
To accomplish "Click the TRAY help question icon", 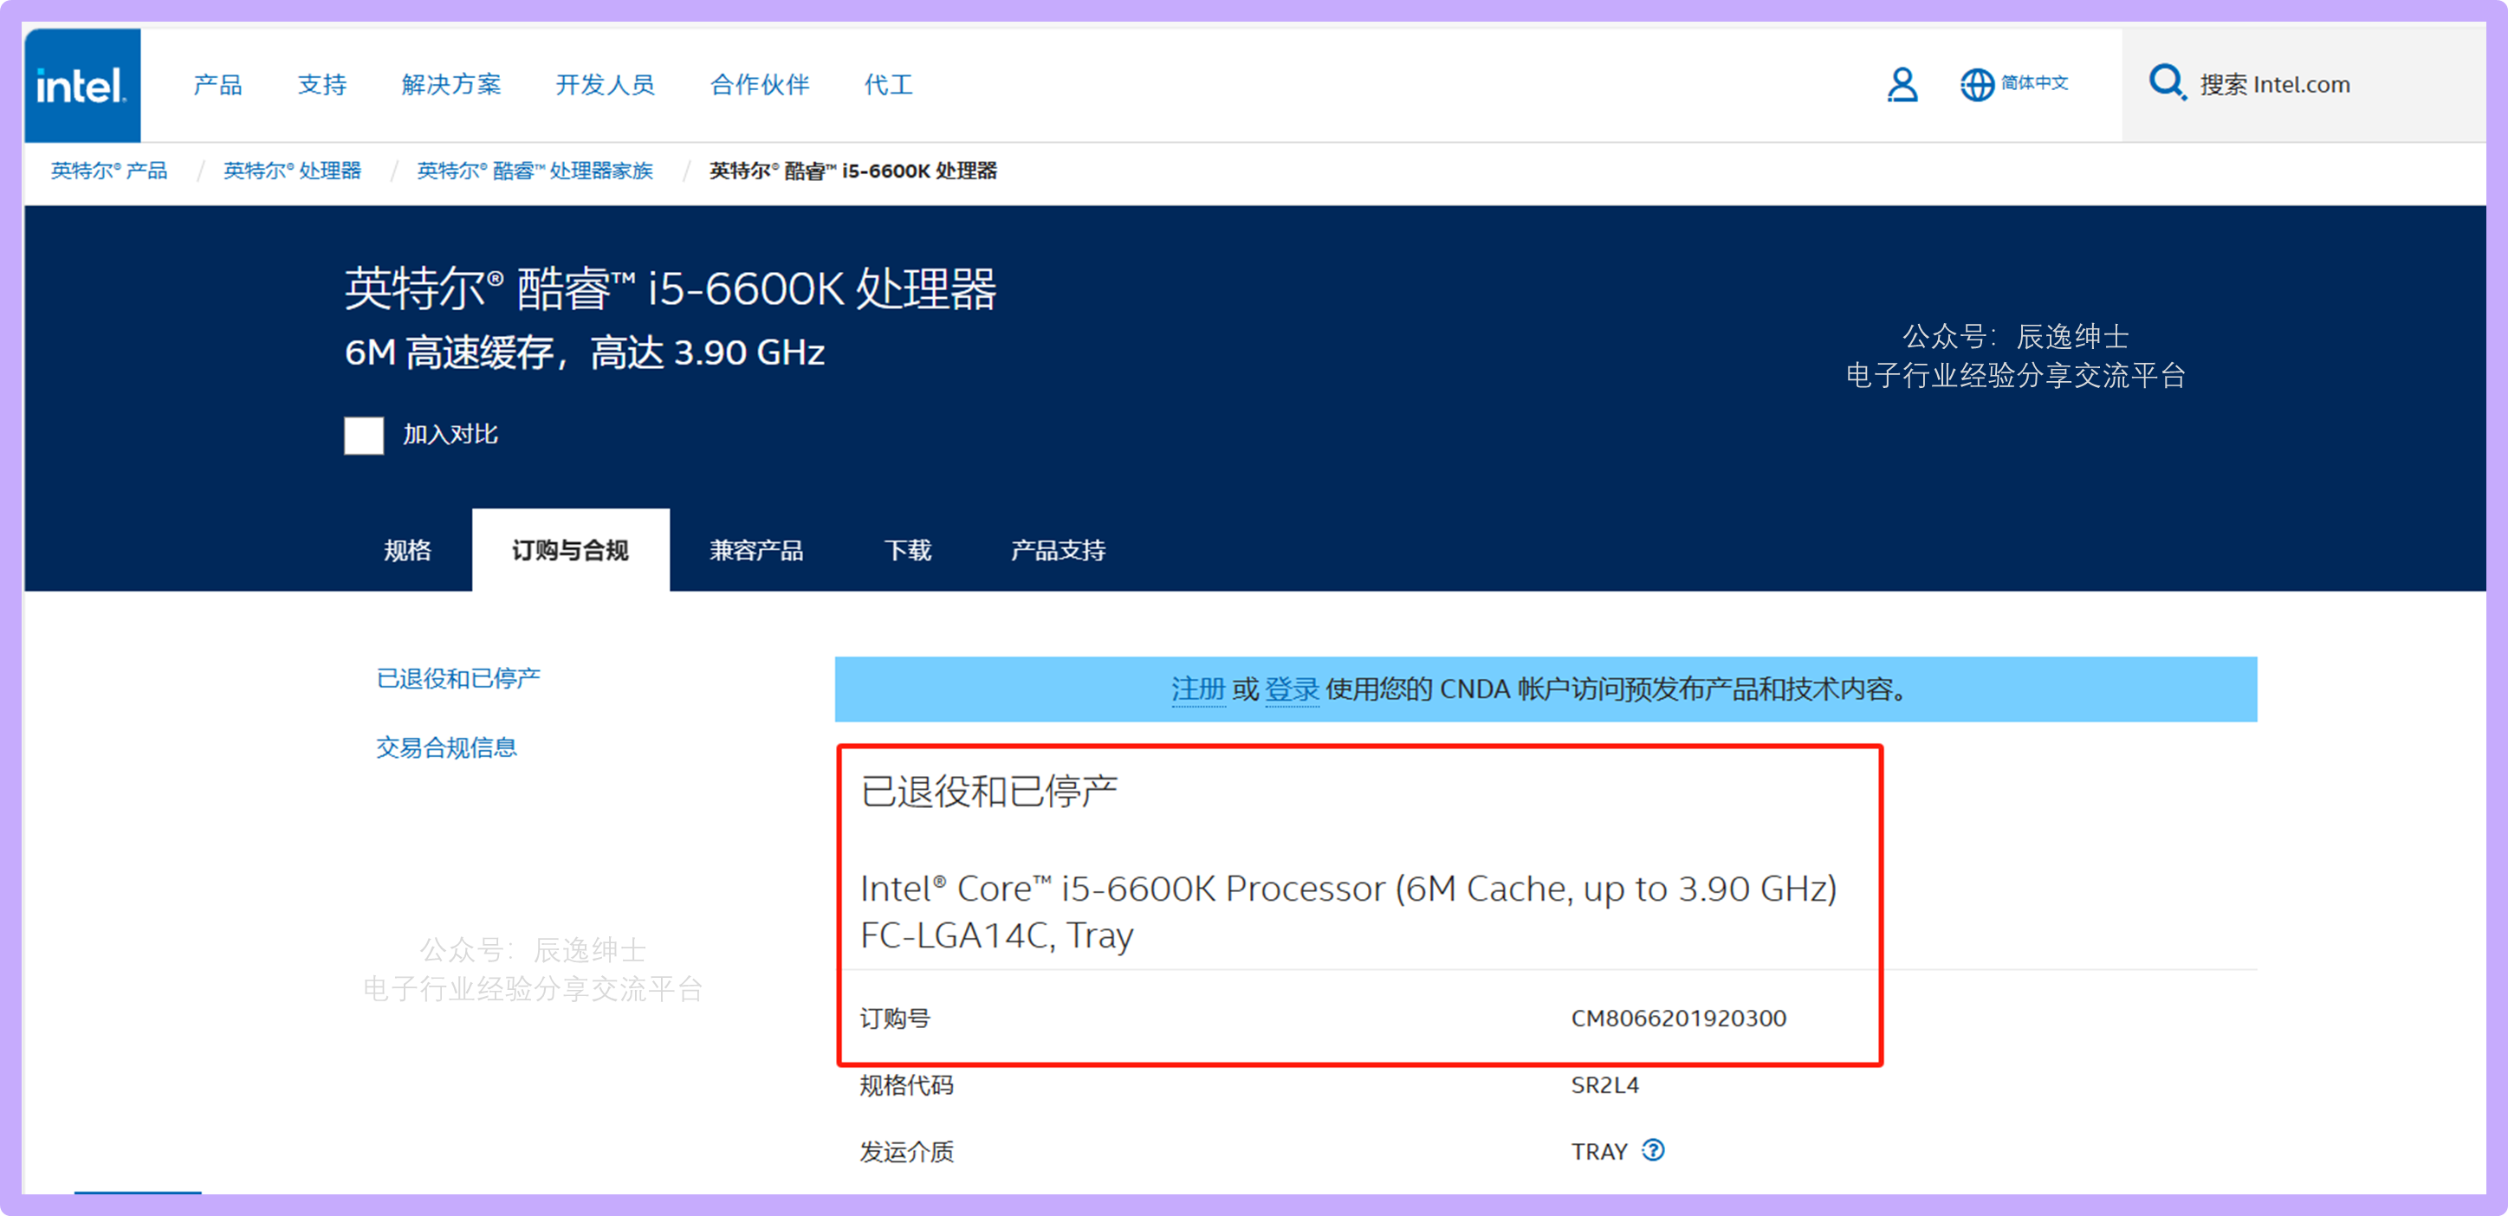I will [x=1653, y=1150].
